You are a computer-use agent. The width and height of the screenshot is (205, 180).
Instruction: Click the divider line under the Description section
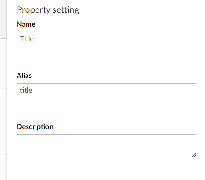click(111, 175)
